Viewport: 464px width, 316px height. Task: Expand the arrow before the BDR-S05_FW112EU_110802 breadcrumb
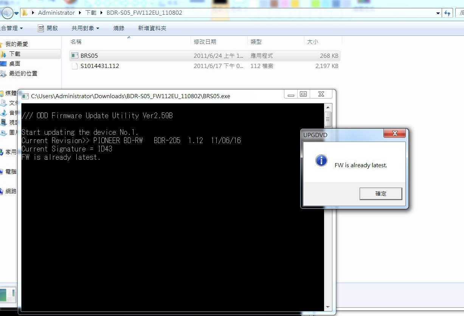point(102,13)
